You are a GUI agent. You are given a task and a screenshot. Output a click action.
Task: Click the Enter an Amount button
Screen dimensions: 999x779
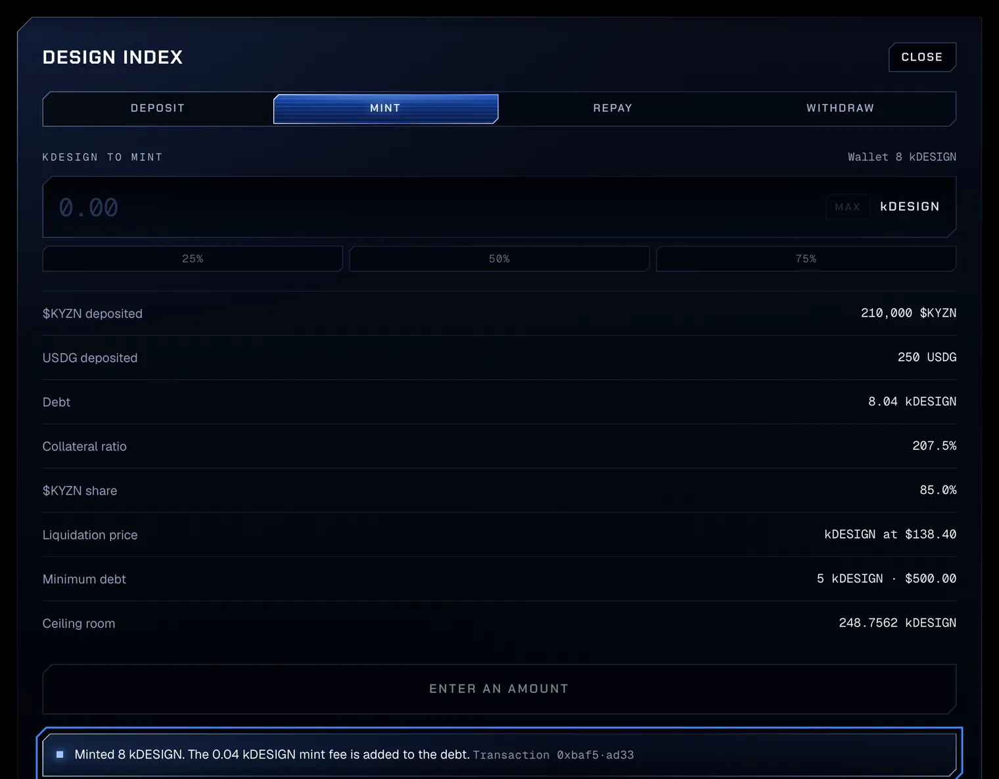499,689
